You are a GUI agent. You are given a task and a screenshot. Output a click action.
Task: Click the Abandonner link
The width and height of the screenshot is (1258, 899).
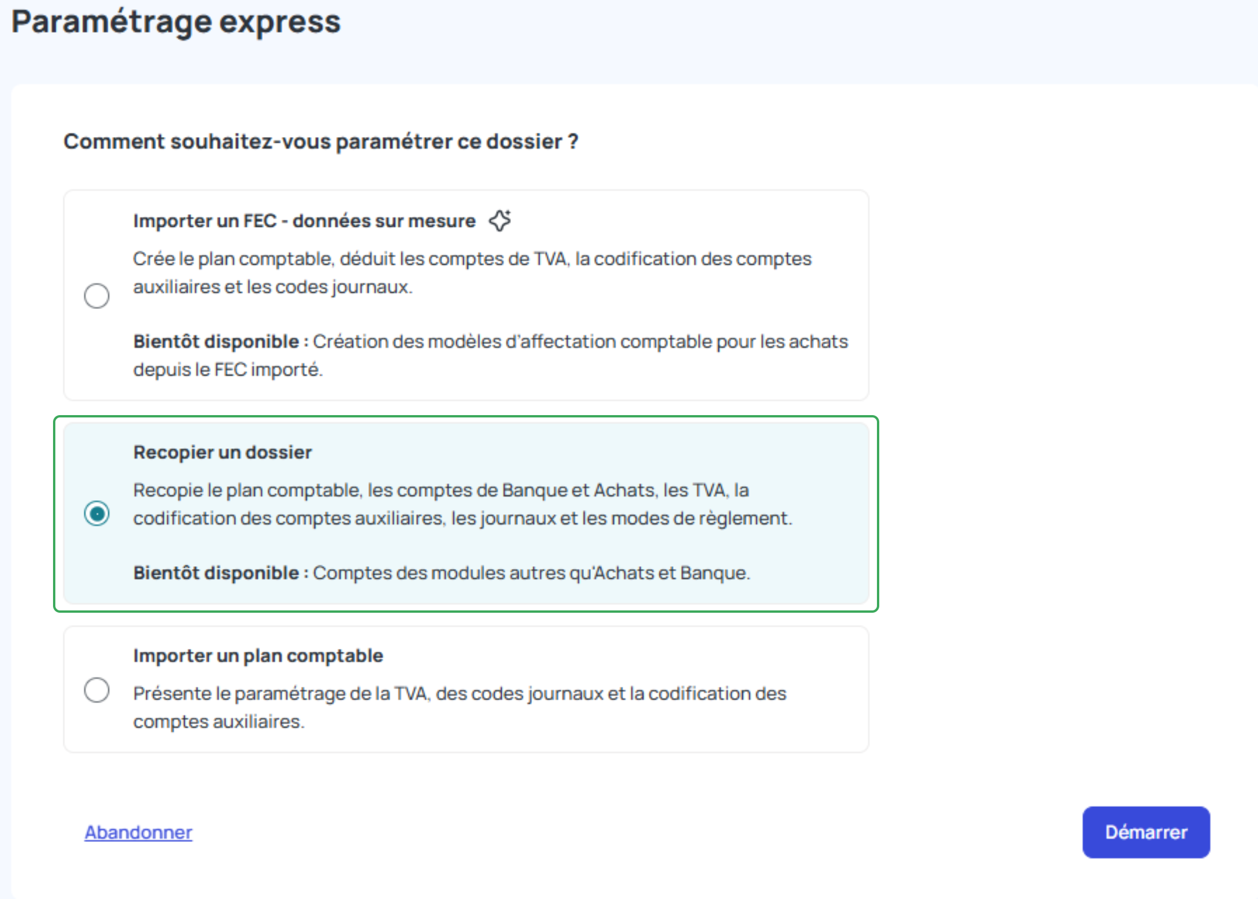coord(138,832)
